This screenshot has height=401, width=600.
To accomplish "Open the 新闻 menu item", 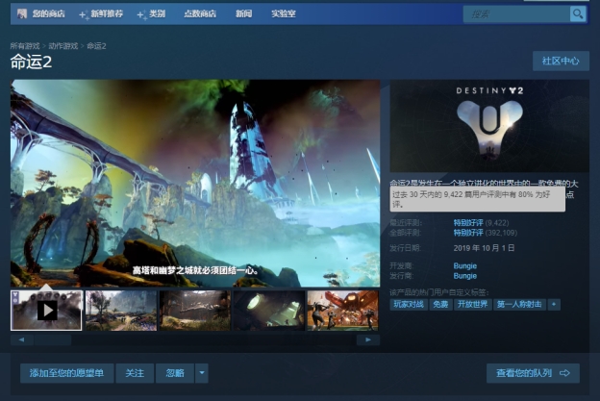I will click(x=244, y=13).
